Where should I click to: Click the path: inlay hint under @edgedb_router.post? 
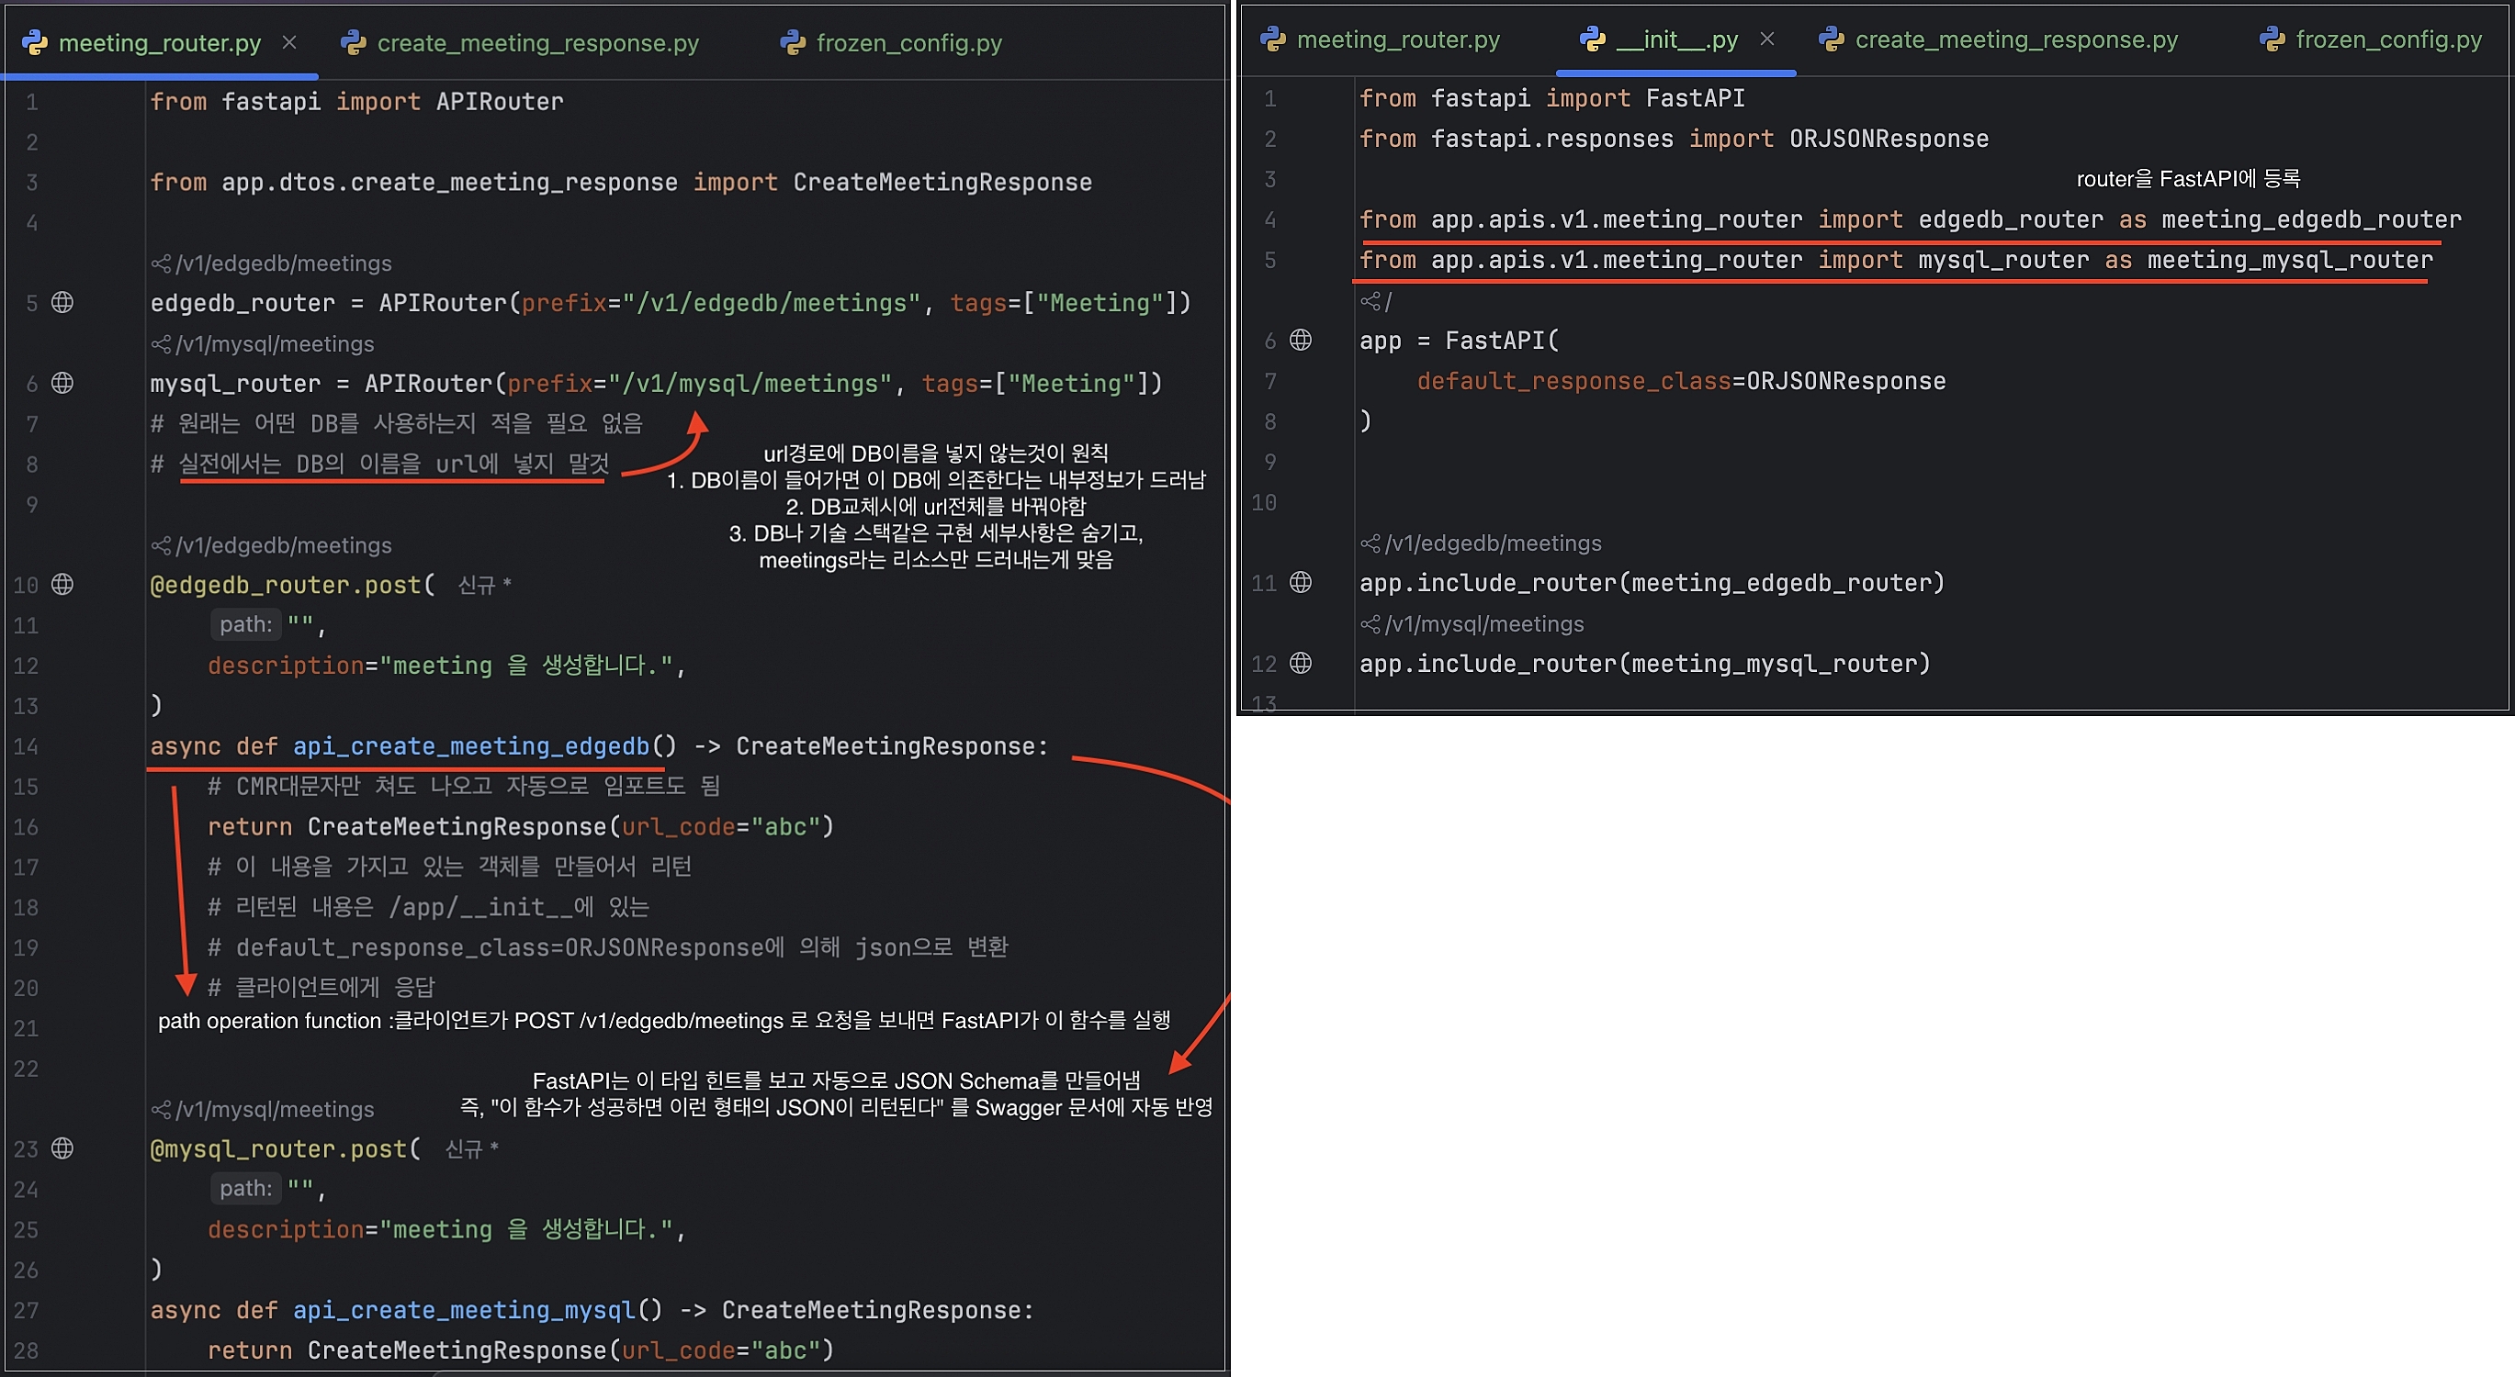pos(245,624)
